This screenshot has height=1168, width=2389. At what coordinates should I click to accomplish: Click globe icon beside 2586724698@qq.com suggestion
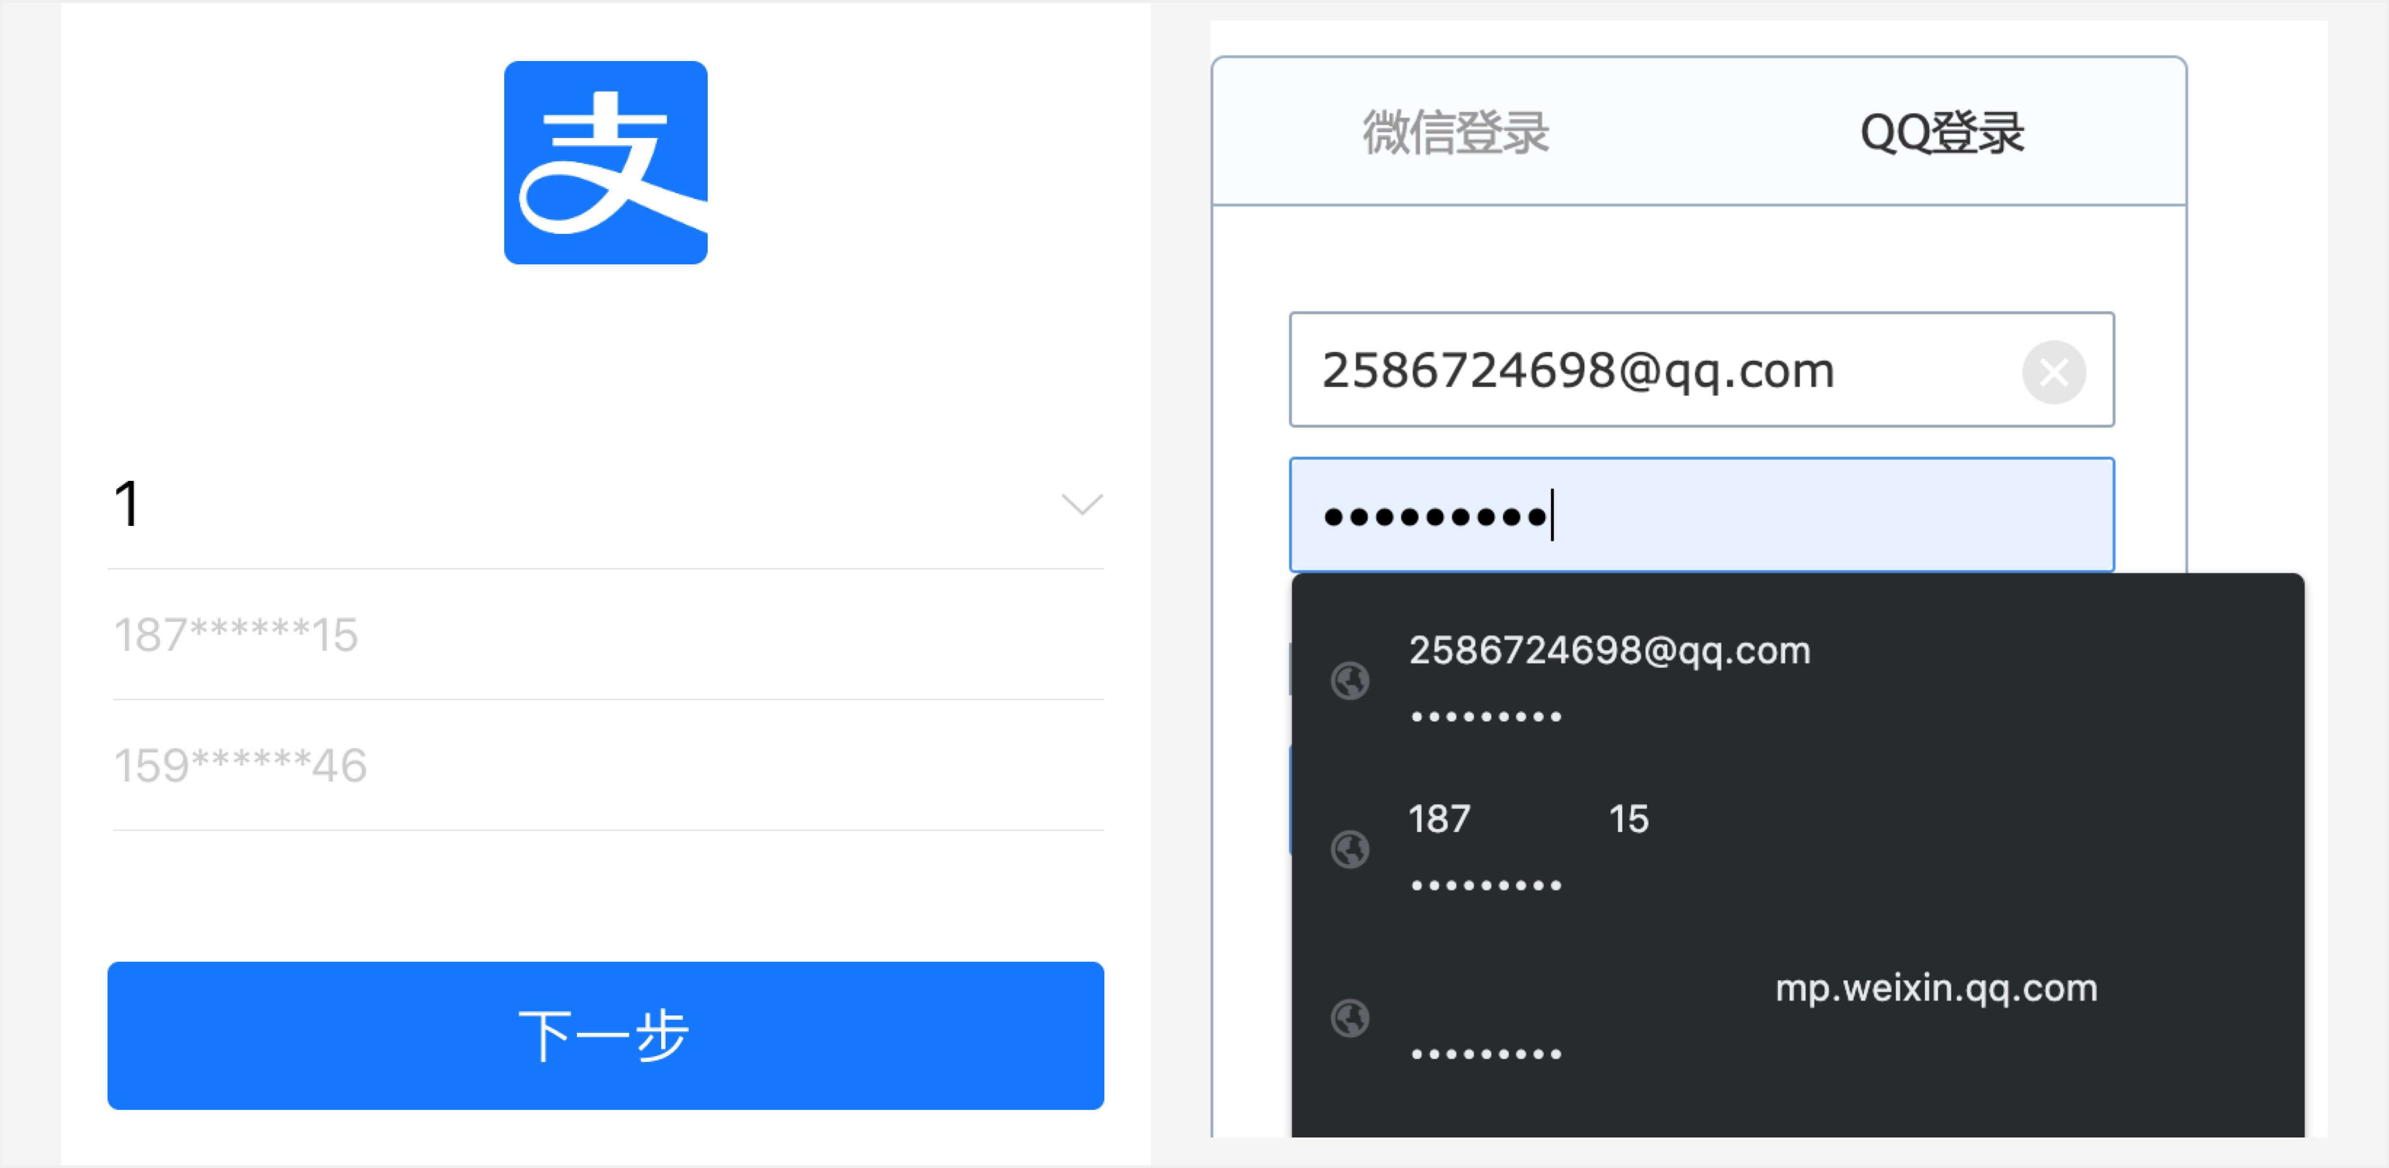pyautogui.click(x=1350, y=680)
